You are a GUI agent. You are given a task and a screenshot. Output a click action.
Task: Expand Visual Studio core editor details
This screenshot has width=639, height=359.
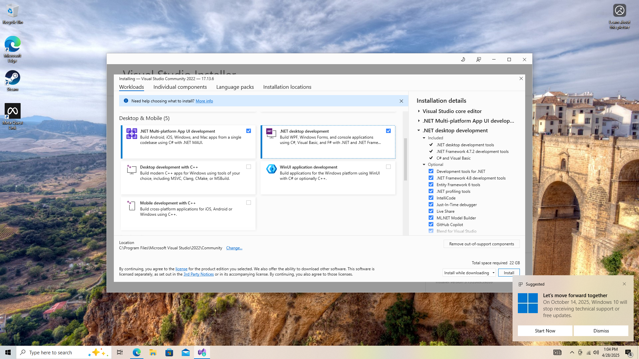pyautogui.click(x=419, y=111)
